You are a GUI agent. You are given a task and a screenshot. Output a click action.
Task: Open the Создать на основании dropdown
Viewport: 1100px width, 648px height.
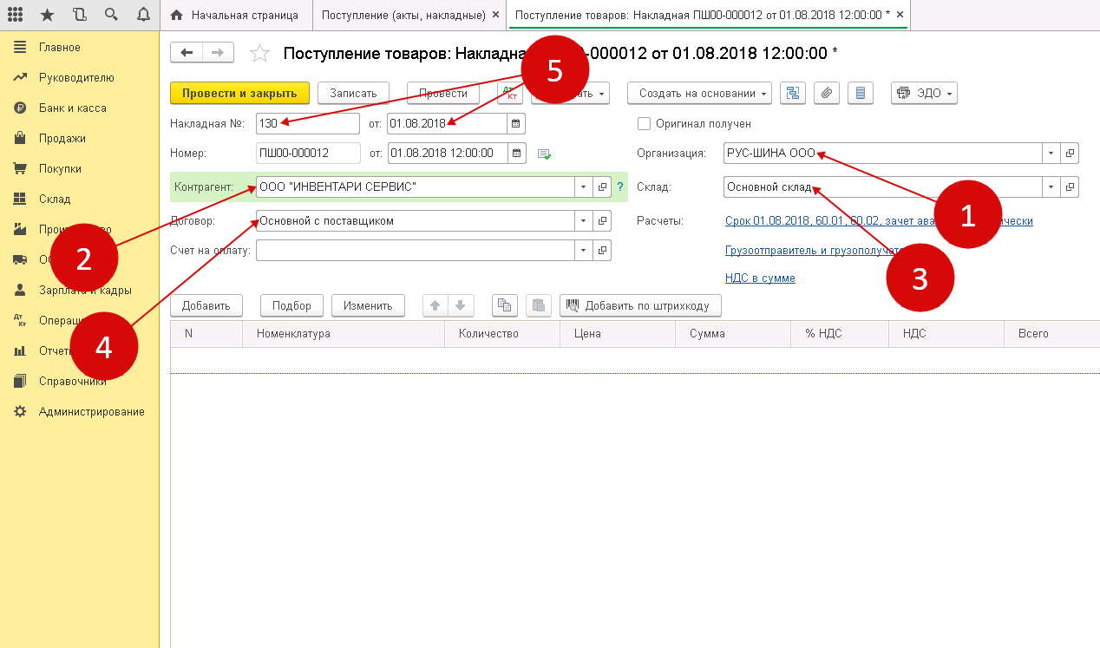point(699,94)
